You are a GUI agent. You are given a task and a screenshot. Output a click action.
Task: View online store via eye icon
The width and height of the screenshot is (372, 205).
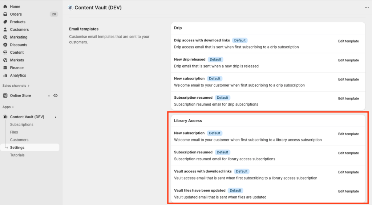coord(55,96)
